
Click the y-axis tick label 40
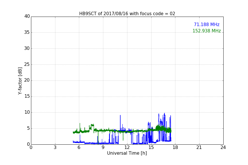27,16
